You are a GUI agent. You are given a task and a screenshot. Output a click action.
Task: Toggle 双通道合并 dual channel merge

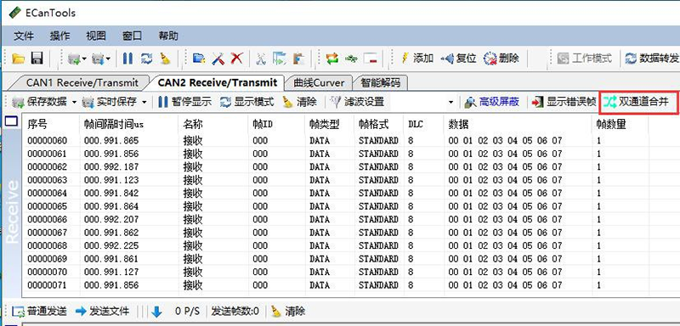[636, 102]
